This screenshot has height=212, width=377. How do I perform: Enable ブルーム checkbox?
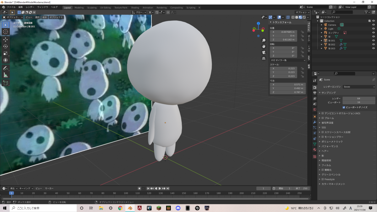(x=323, y=118)
